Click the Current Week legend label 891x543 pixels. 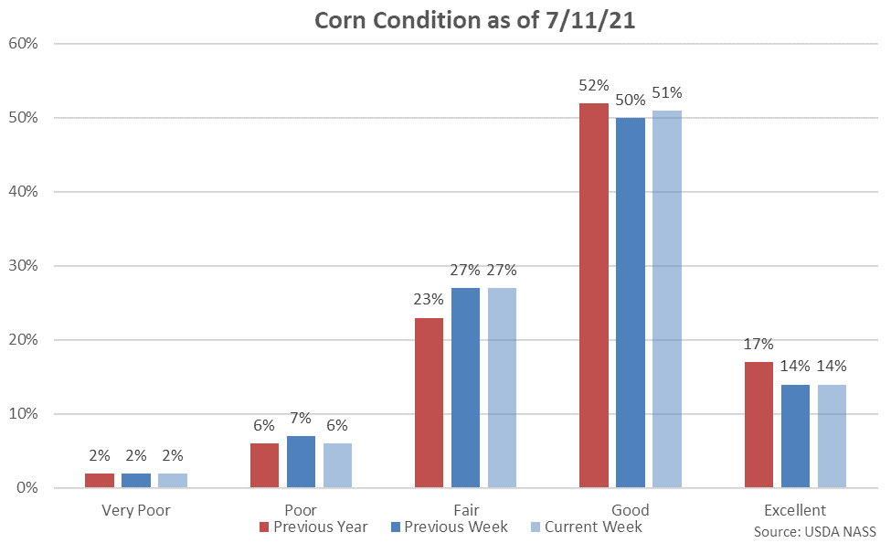point(594,527)
